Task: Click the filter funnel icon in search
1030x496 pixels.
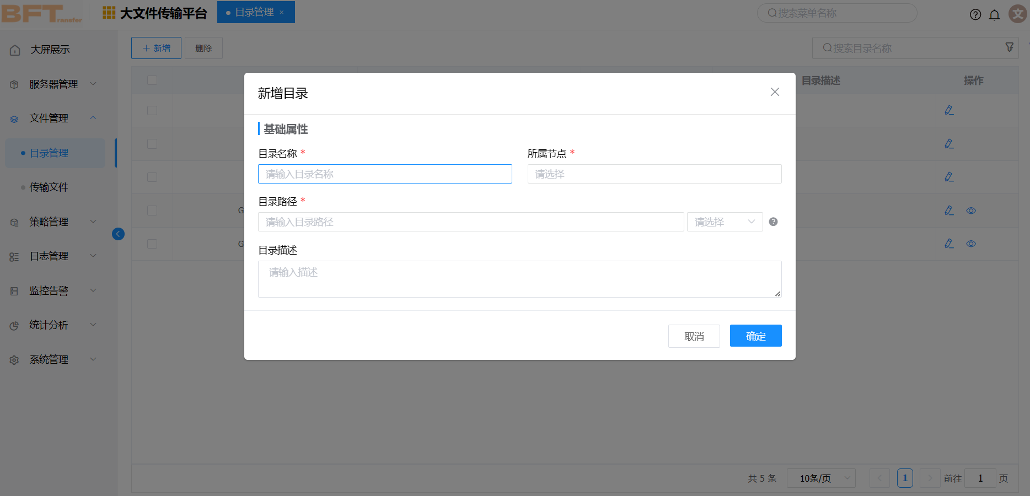Action: [1009, 47]
